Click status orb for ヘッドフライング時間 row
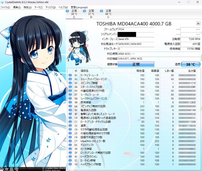The width and height of the screenshot is (202, 171). click(70, 164)
